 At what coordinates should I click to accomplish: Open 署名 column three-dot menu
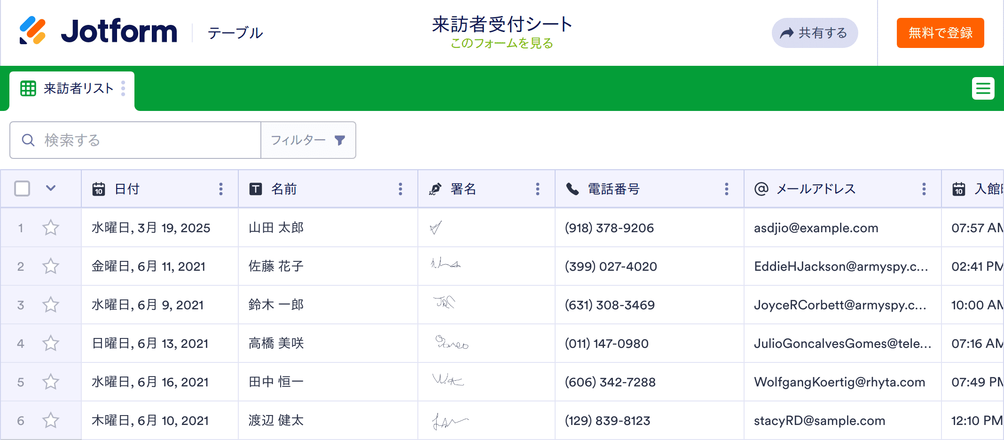pyautogui.click(x=538, y=189)
